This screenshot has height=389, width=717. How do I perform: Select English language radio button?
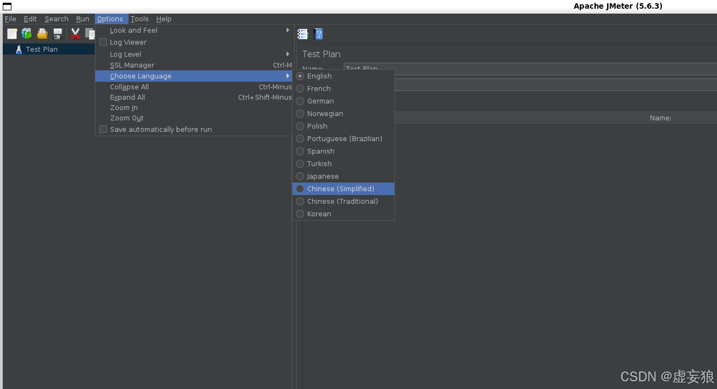click(300, 76)
